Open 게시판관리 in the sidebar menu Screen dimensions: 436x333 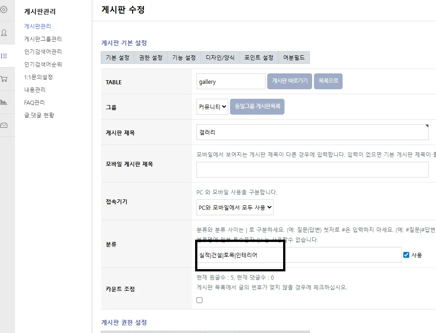[x=38, y=26]
